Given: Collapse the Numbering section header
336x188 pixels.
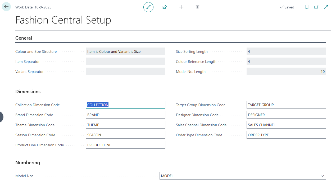Looking at the screenshot, I should click(x=28, y=163).
